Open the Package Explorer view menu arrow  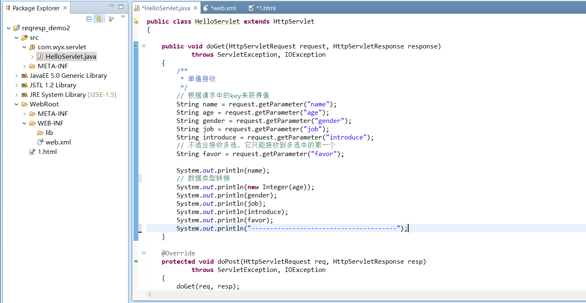[123, 17]
